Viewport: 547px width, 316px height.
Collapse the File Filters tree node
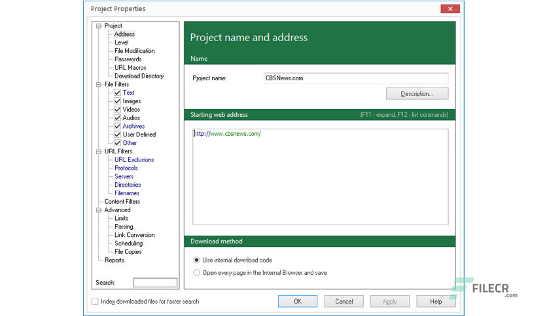click(x=99, y=84)
